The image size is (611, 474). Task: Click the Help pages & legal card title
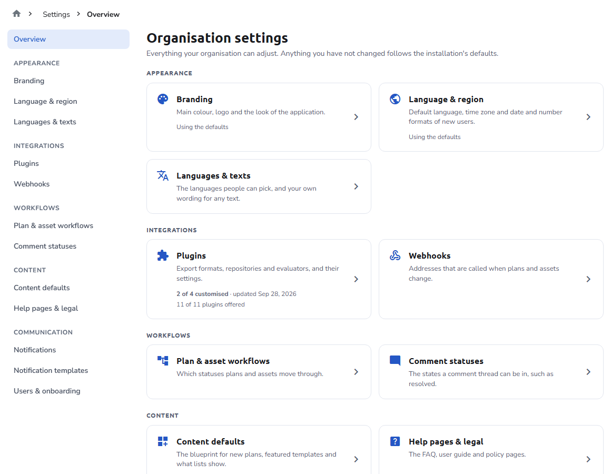[x=446, y=442]
